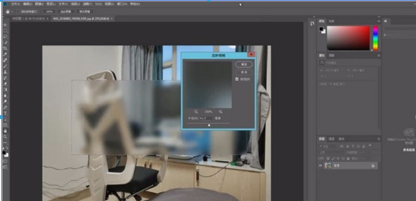Image resolution: width=416 pixels, height=201 pixels.
Task: Click the radius slider handle in blur dialog
Action: click(209, 125)
